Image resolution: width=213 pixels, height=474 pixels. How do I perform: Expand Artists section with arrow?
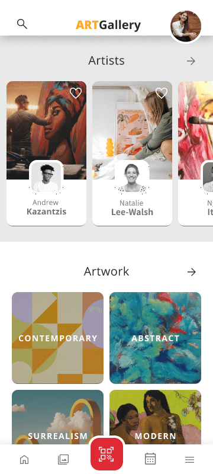(x=191, y=61)
